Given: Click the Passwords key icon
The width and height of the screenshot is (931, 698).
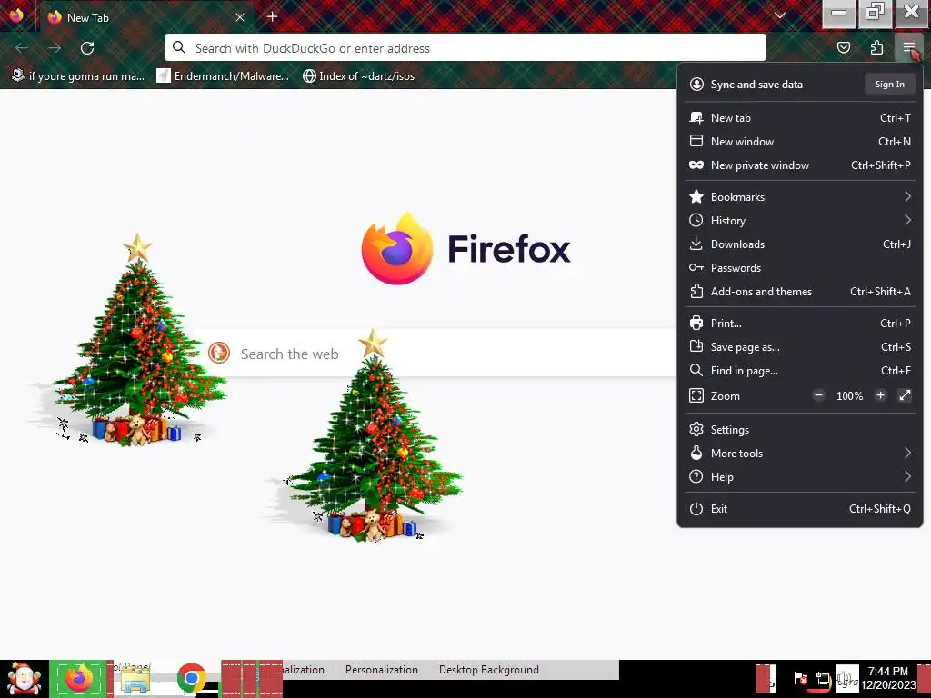Looking at the screenshot, I should 696,268.
